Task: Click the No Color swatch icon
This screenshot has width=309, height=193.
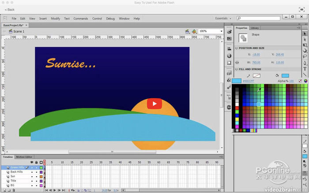Action: coord(300,81)
